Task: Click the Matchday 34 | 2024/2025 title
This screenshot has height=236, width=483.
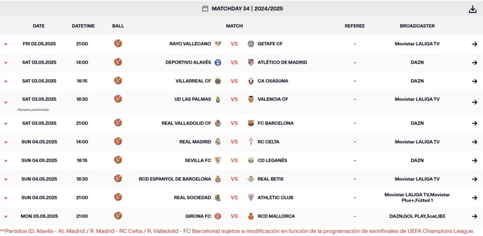Action: pos(247,8)
